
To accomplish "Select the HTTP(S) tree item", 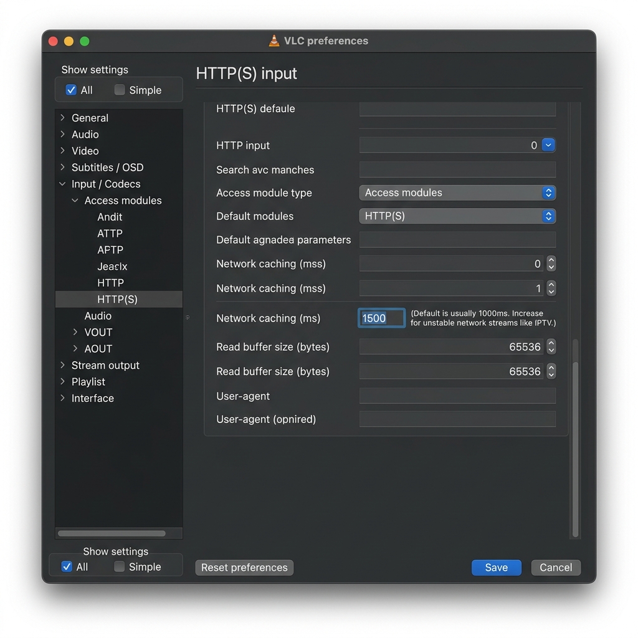I will (x=119, y=299).
